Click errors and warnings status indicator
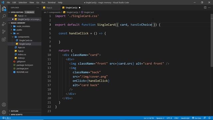This screenshot has width=213, height=120. pyautogui.click(x=6, y=118)
